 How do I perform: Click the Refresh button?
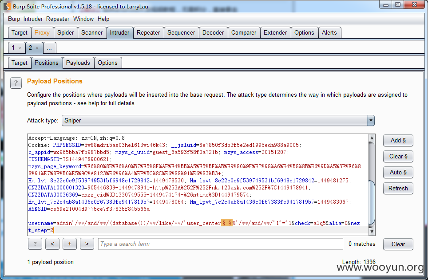[398, 188]
